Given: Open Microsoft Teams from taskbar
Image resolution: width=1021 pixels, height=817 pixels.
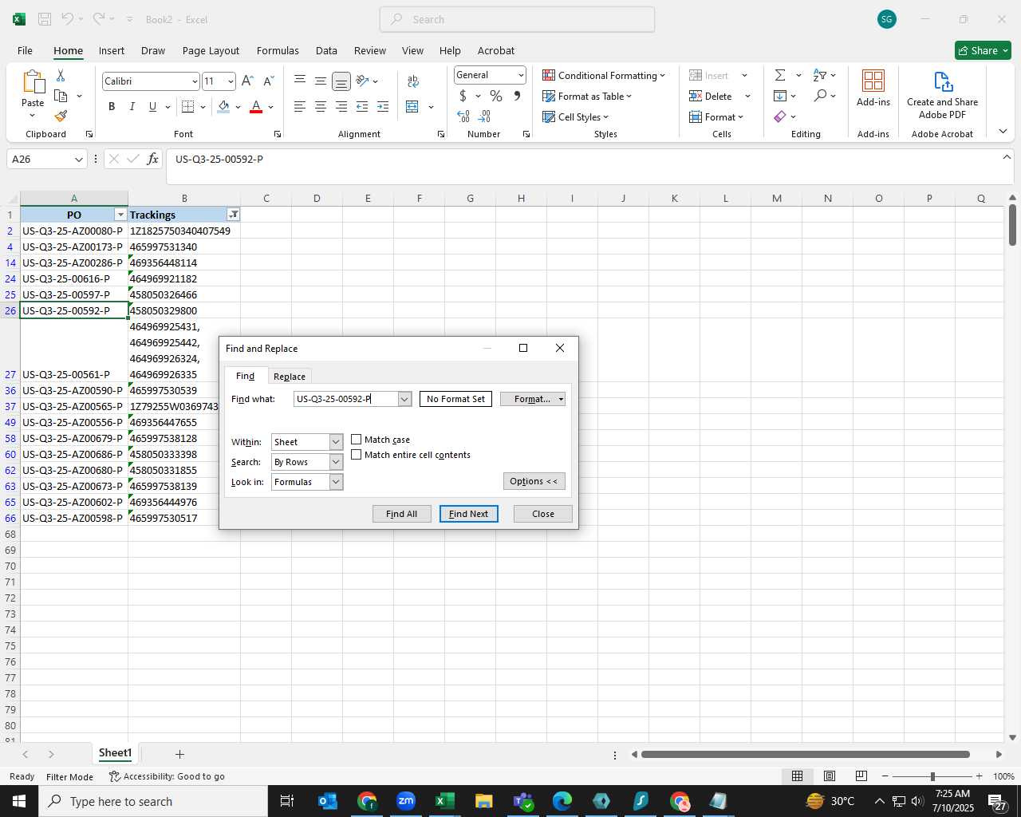Looking at the screenshot, I should (x=523, y=801).
